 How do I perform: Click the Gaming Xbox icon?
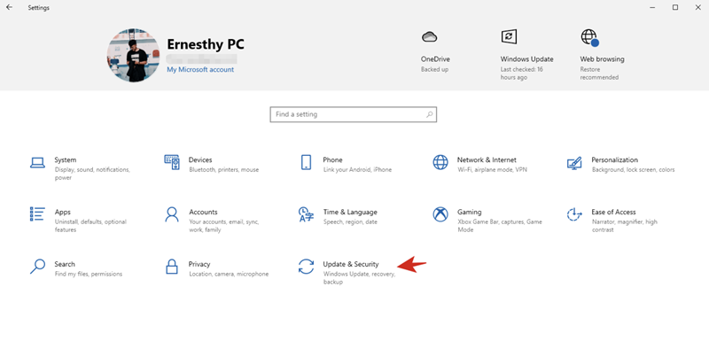pos(440,214)
